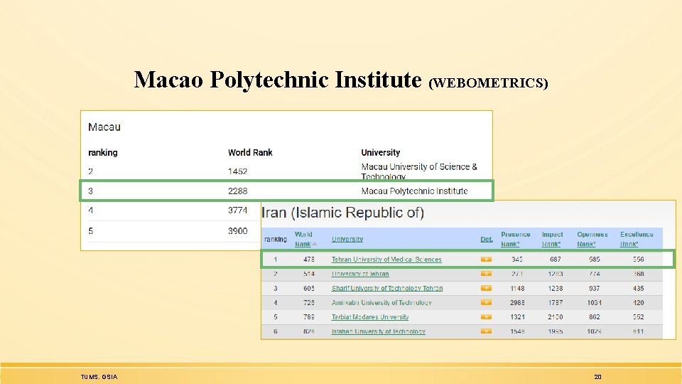The image size is (682, 384).
Task: Click the Macau table ranking header
Action: 102,153
